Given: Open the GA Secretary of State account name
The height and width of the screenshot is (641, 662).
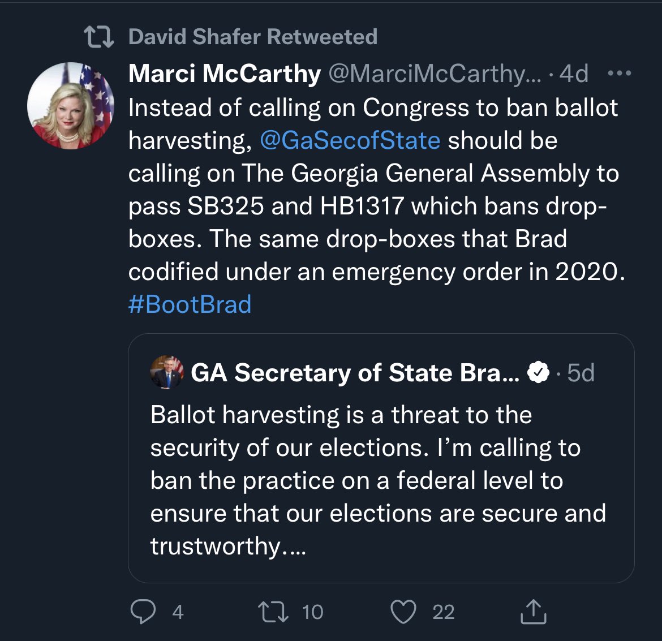Looking at the screenshot, I should 355,372.
